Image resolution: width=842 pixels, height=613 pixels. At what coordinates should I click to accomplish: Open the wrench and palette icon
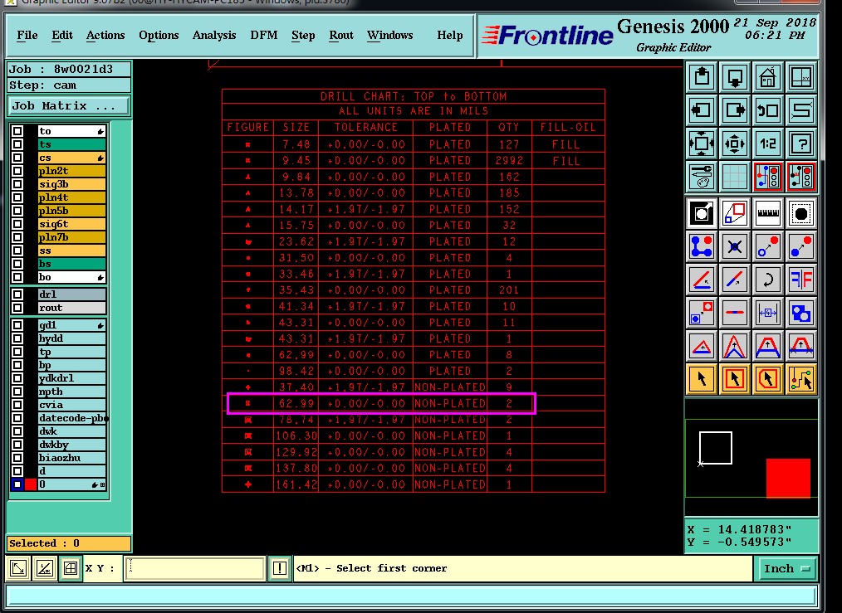[x=702, y=177]
